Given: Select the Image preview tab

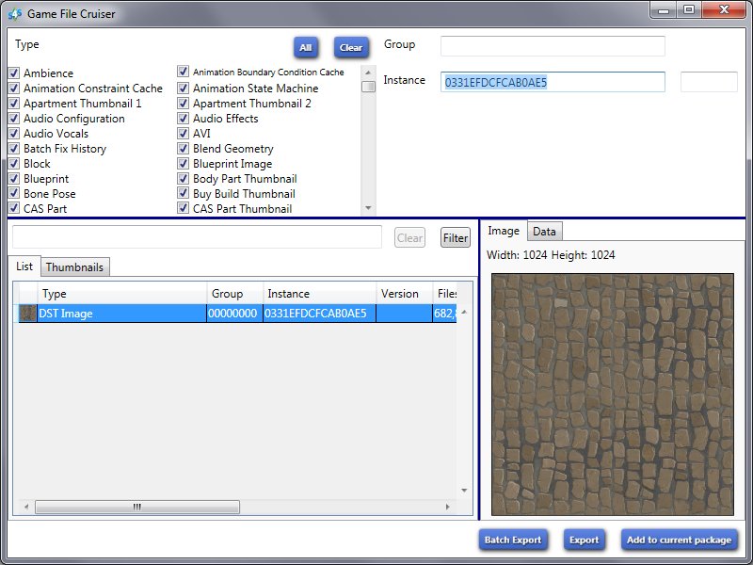Looking at the screenshot, I should tap(504, 231).
